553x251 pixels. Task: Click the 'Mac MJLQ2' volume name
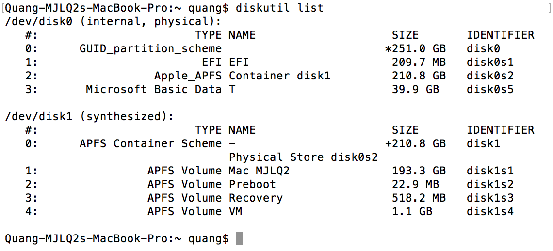pos(259,171)
